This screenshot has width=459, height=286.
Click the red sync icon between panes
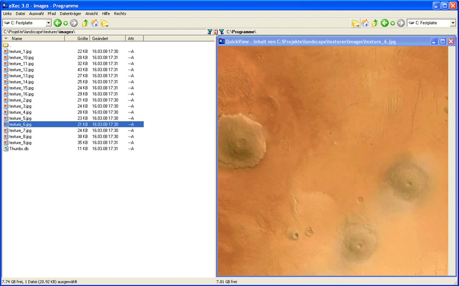pos(216,32)
